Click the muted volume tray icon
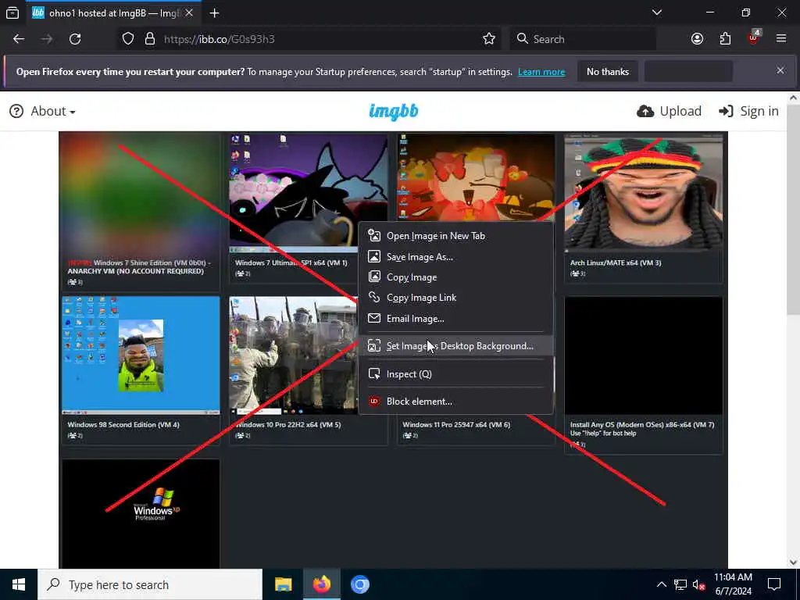 click(698, 584)
